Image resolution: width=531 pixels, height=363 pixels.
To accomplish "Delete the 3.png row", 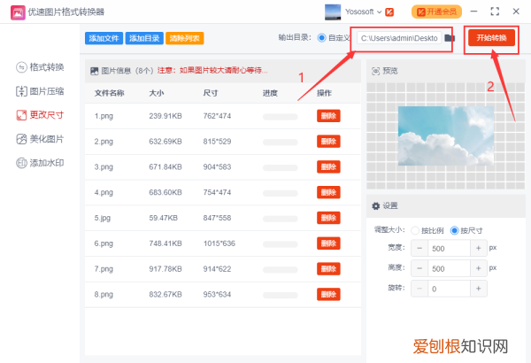I will [328, 166].
